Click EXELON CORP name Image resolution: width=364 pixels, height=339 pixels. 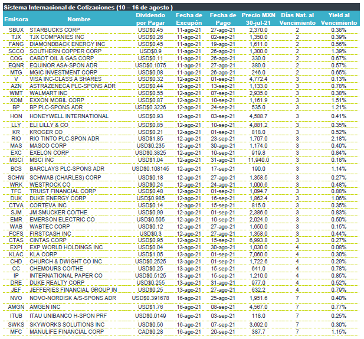click(x=49, y=152)
